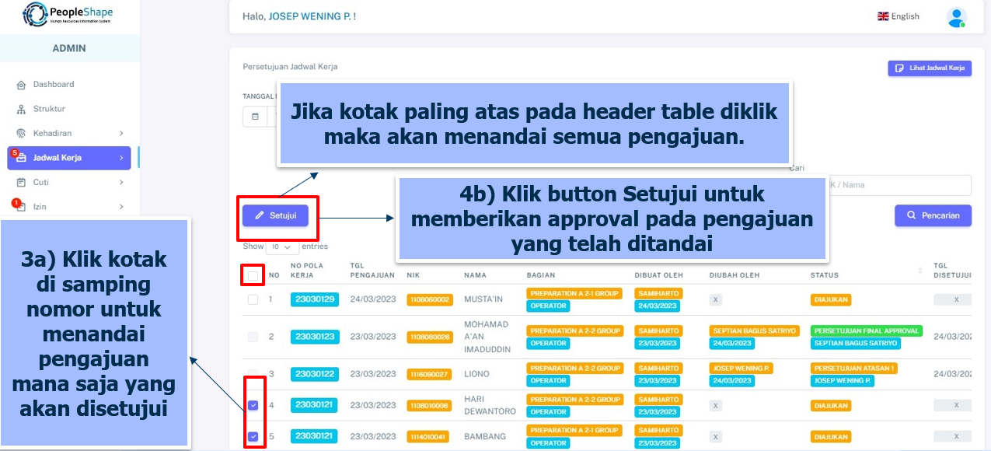Open the English language selector
Image resolution: width=991 pixels, height=451 pixels.
click(x=899, y=16)
